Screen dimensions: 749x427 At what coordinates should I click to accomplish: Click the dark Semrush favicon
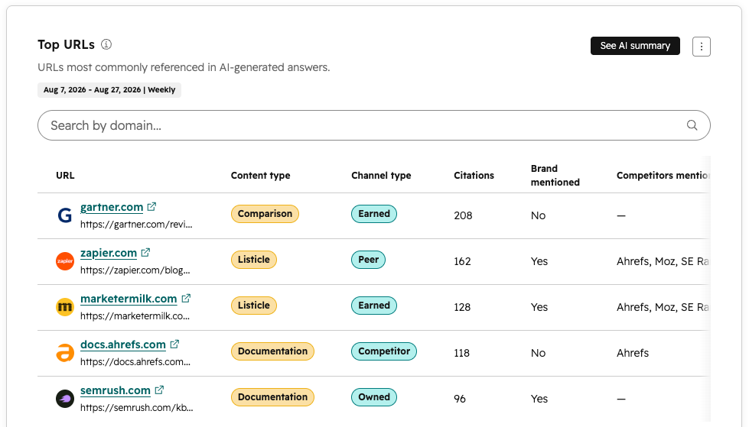click(65, 399)
